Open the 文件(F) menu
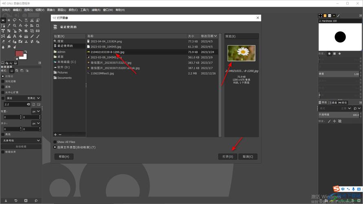The width and height of the screenshot is (363, 204). (x=6, y=10)
